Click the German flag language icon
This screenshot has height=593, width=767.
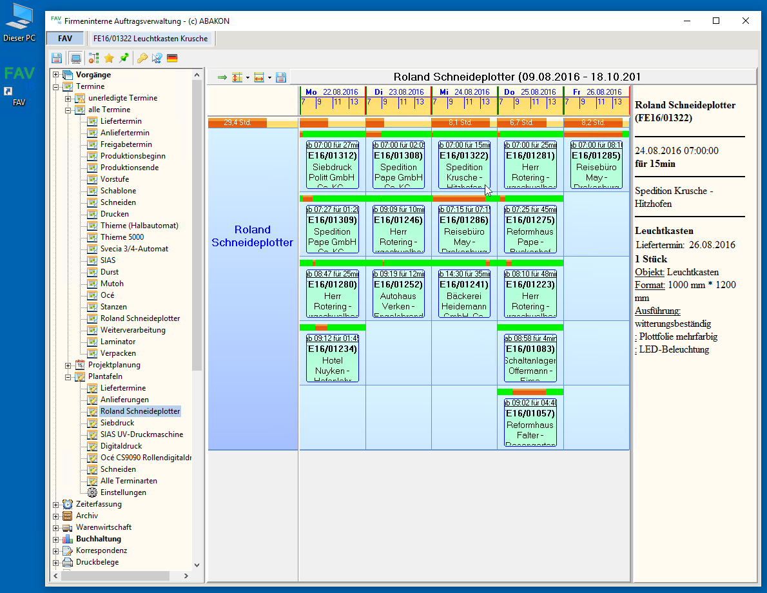pos(172,58)
